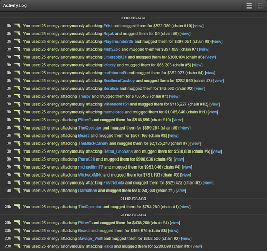Click gun icon on the Whorelord151 row

(18, 104)
